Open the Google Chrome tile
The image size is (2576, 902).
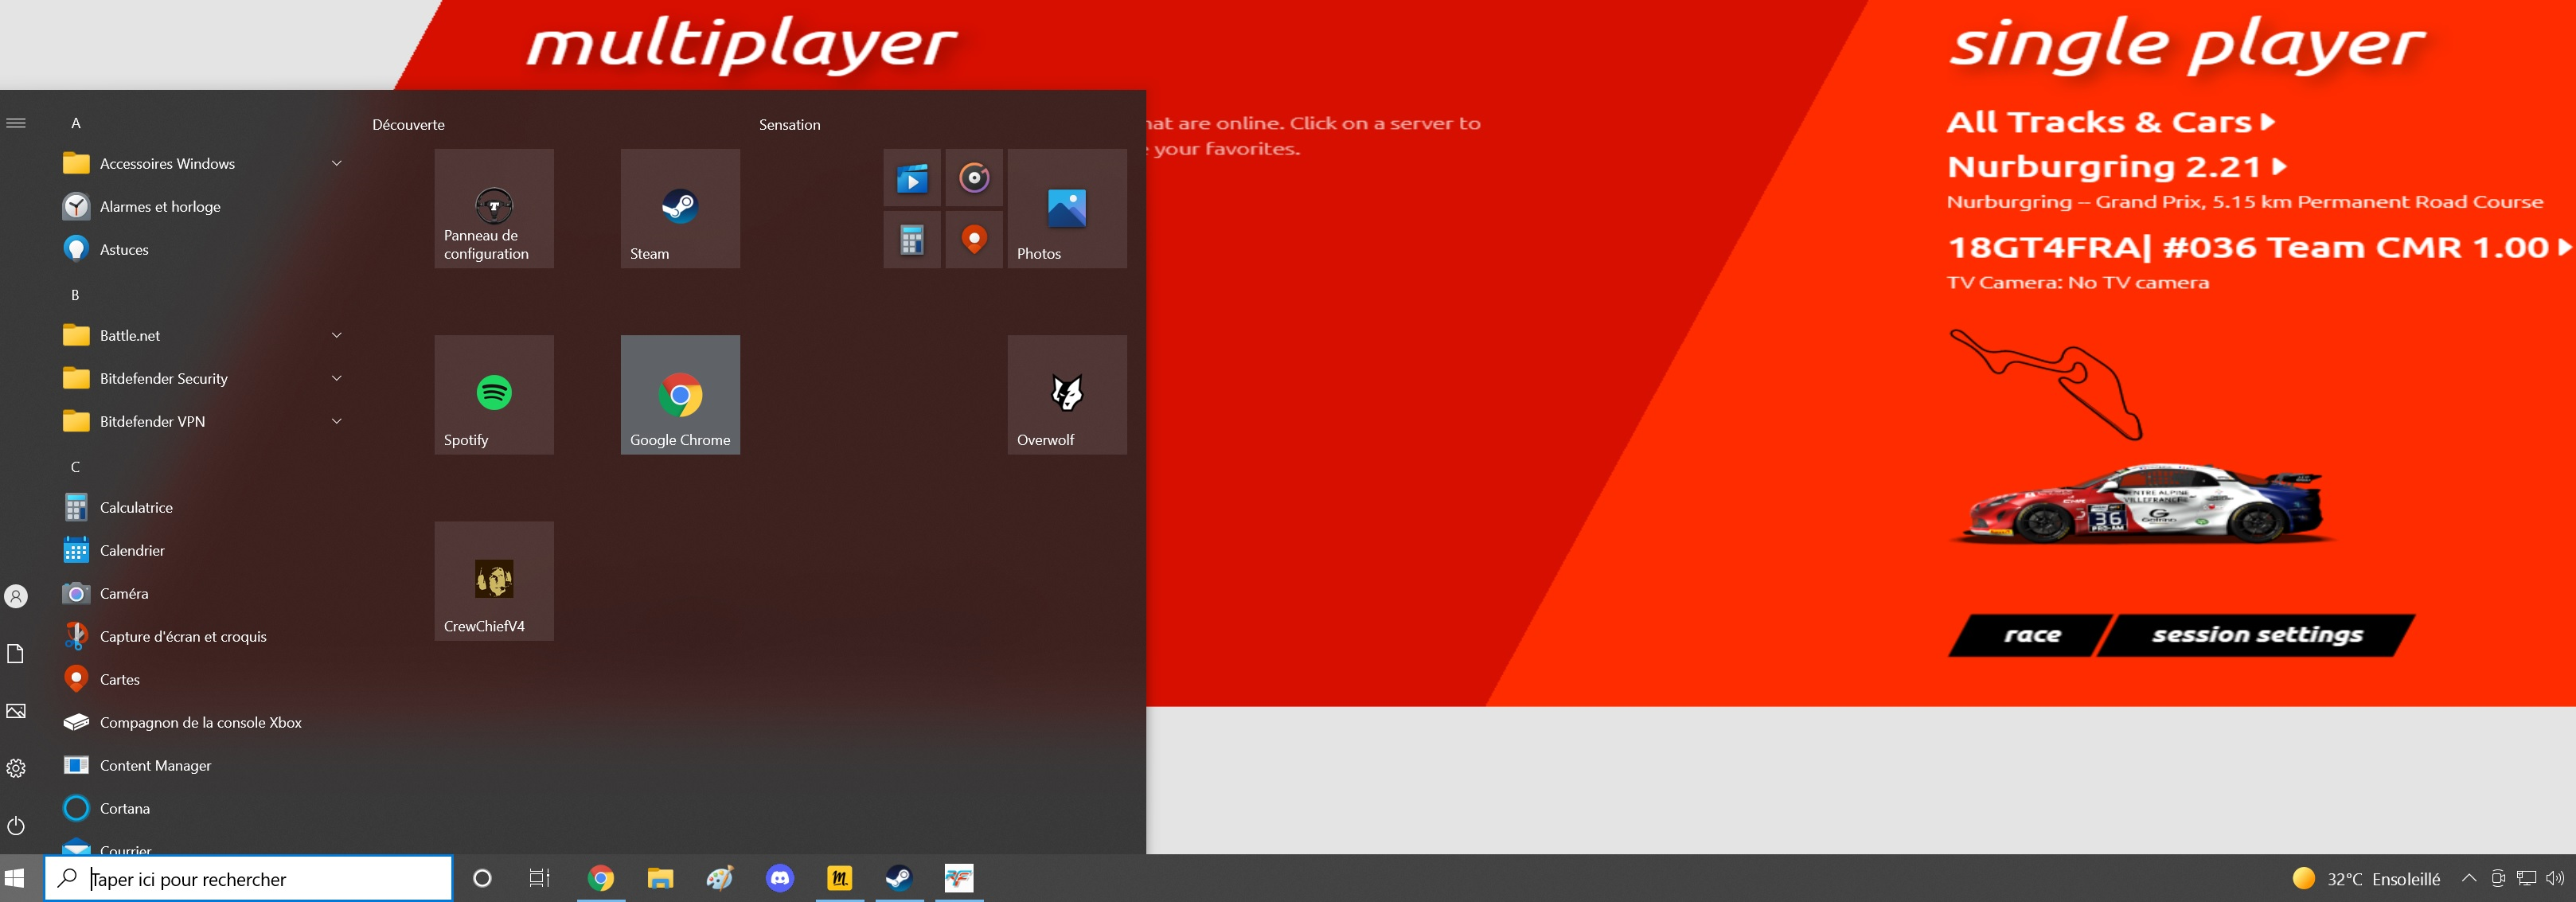(x=680, y=394)
